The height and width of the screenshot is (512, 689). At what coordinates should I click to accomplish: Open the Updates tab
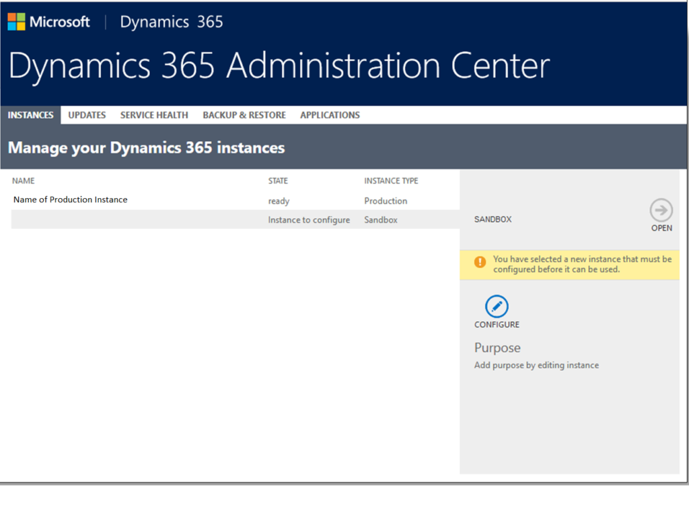click(87, 115)
